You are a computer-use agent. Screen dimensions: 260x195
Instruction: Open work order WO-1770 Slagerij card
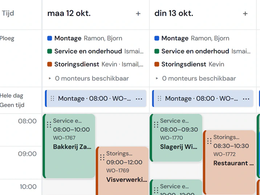pos(176,138)
